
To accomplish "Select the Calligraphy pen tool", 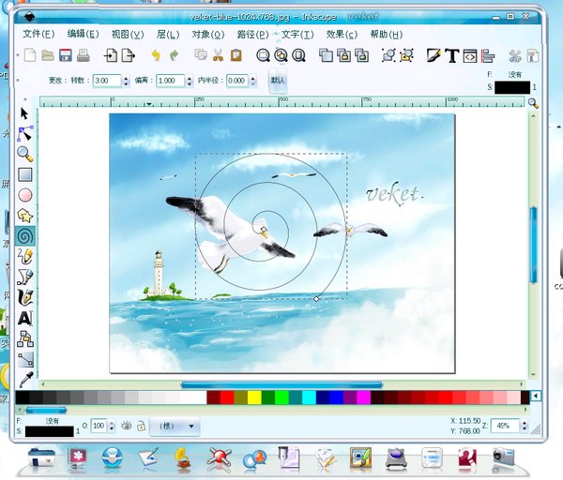I will [25, 297].
